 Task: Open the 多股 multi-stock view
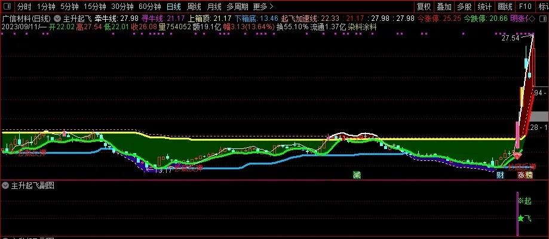(x=464, y=7)
